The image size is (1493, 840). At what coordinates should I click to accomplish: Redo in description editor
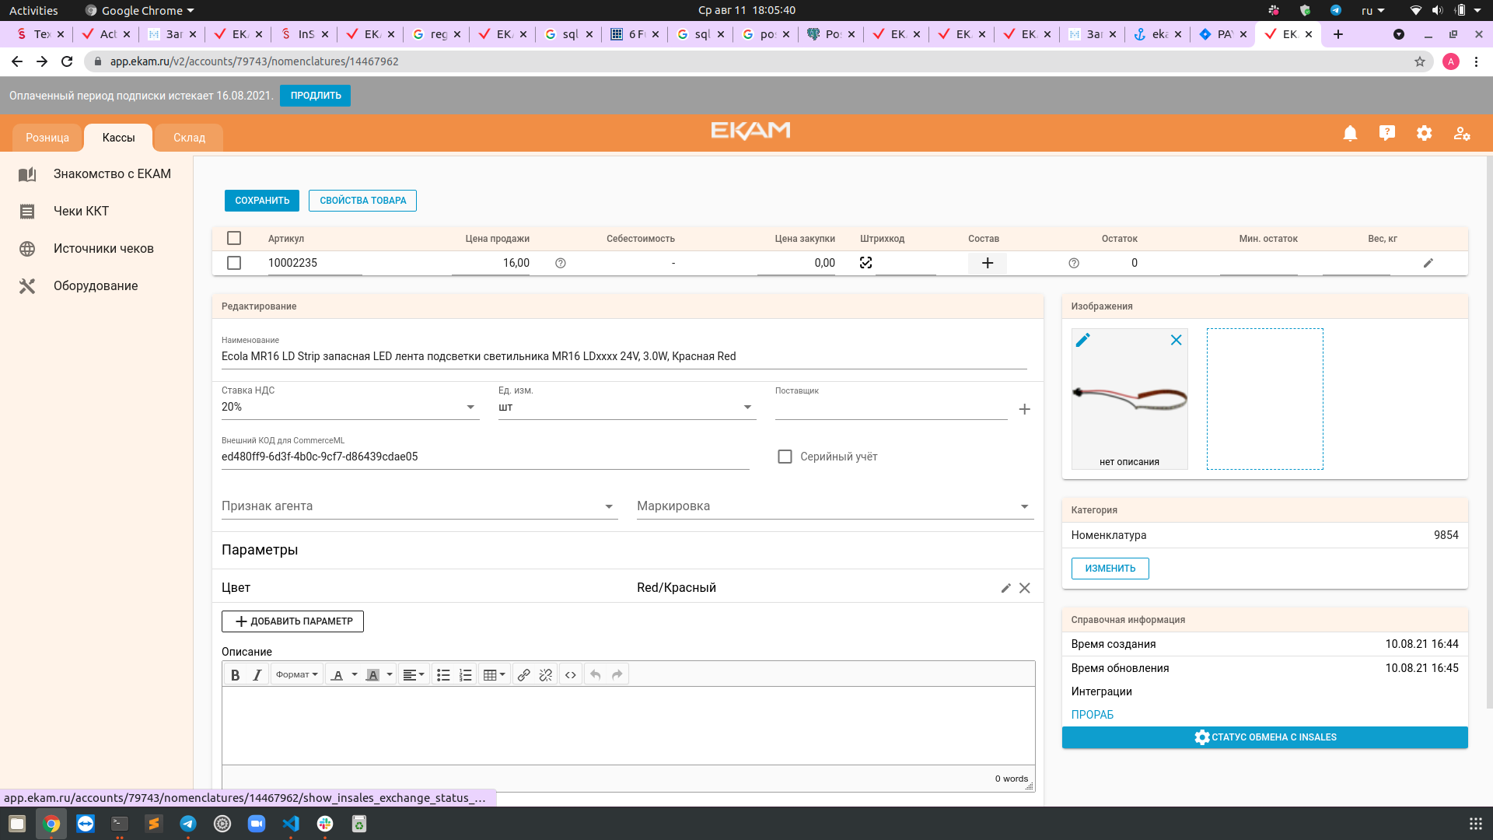click(617, 675)
